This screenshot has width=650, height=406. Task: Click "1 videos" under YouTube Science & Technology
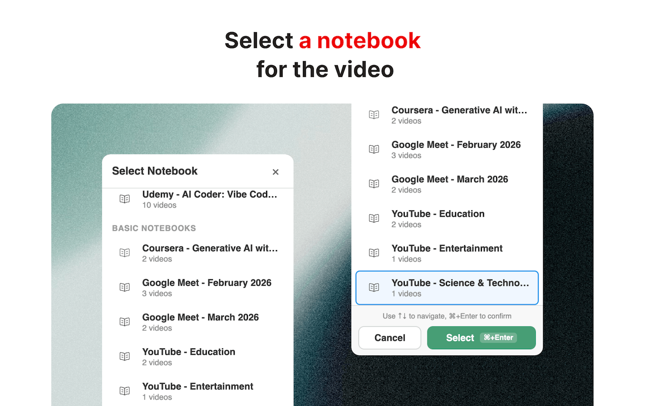click(x=406, y=293)
